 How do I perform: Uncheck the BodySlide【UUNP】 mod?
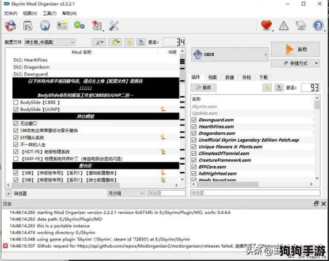tap(16, 109)
